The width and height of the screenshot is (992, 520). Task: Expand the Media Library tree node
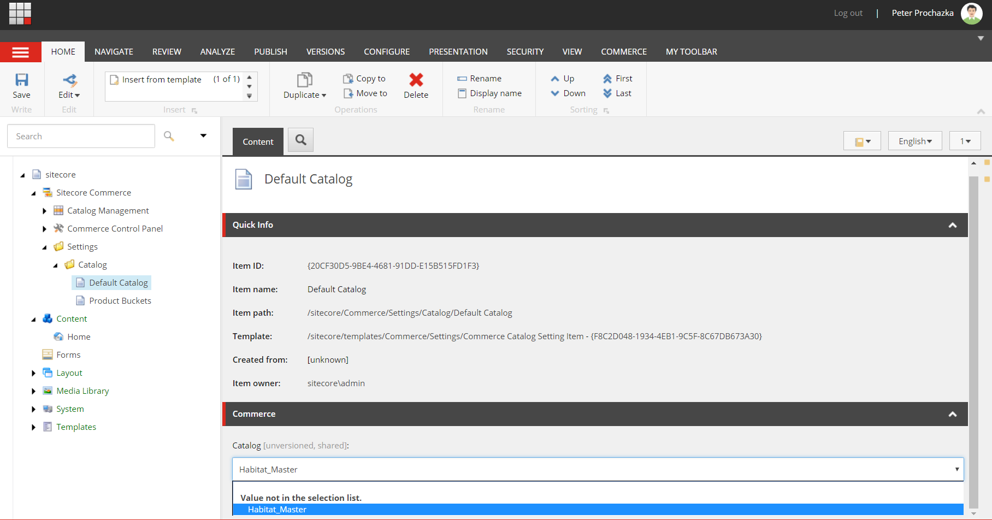[34, 391]
